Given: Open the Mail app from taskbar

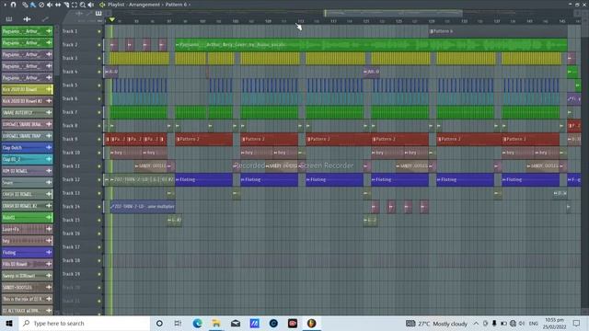Looking at the screenshot, I should tap(236, 324).
